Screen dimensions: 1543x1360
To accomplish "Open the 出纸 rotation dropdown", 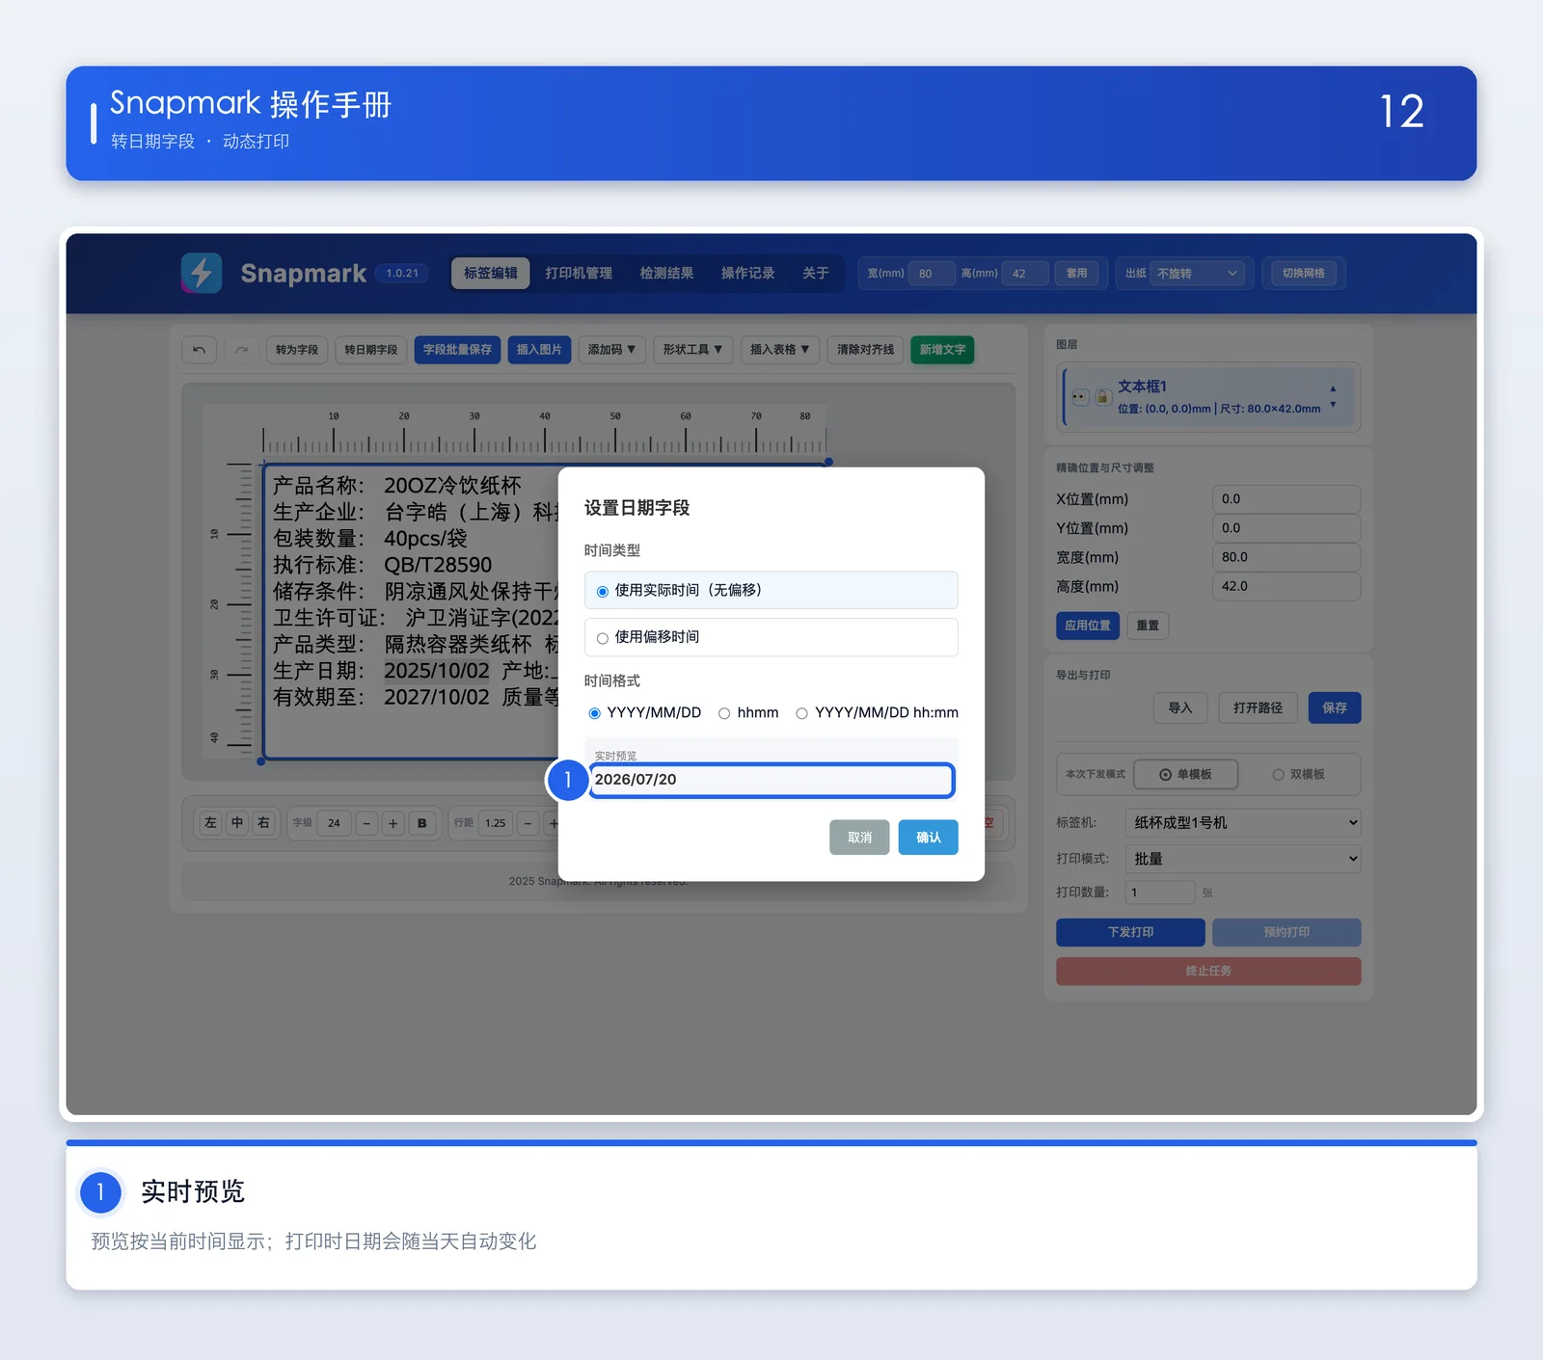I will click(1197, 274).
